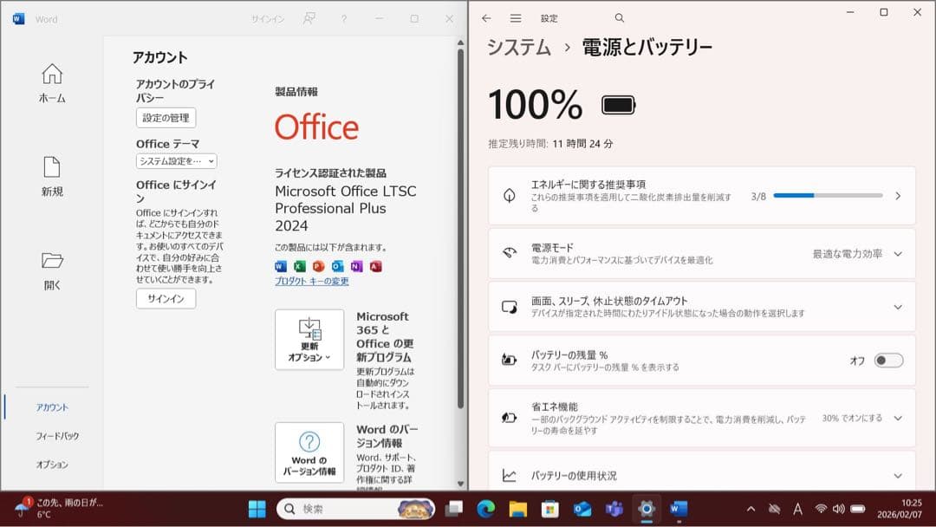Image resolution: width=936 pixels, height=527 pixels.
Task: Click the taskbar 検索 search box
Action: coord(356,509)
